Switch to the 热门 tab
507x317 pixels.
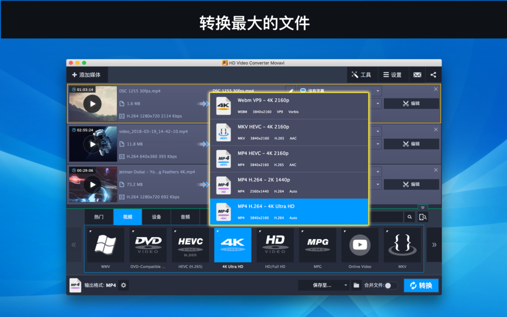[99, 217]
